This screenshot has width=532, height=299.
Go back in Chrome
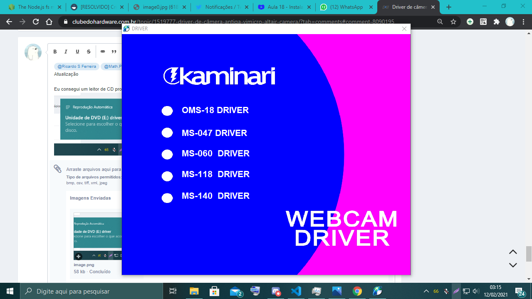pos(9,22)
